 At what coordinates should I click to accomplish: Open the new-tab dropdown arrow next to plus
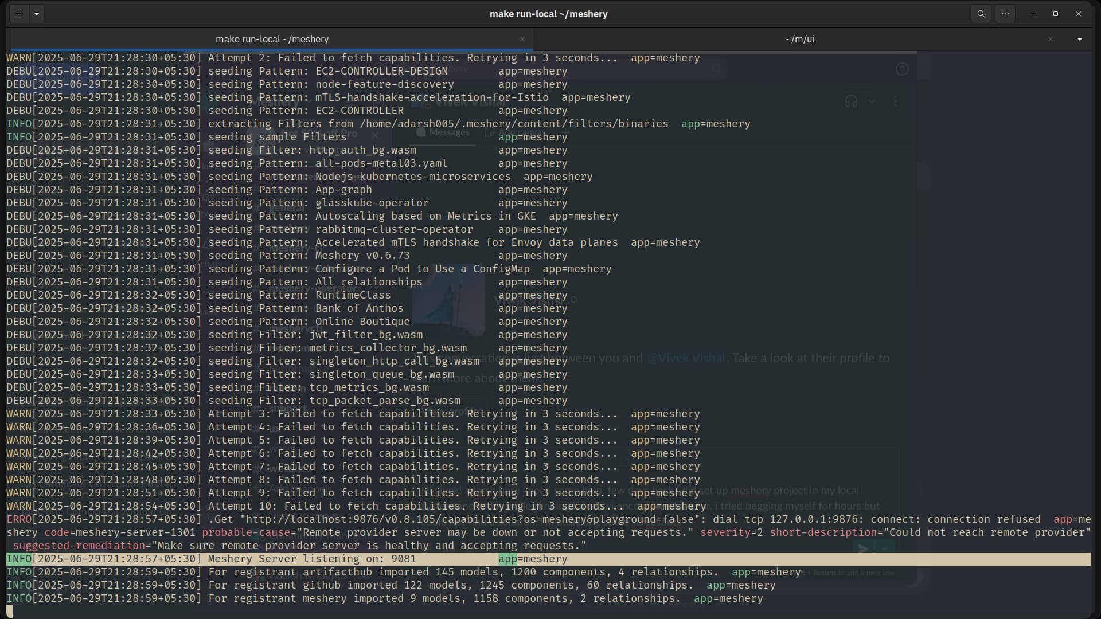pyautogui.click(x=36, y=14)
